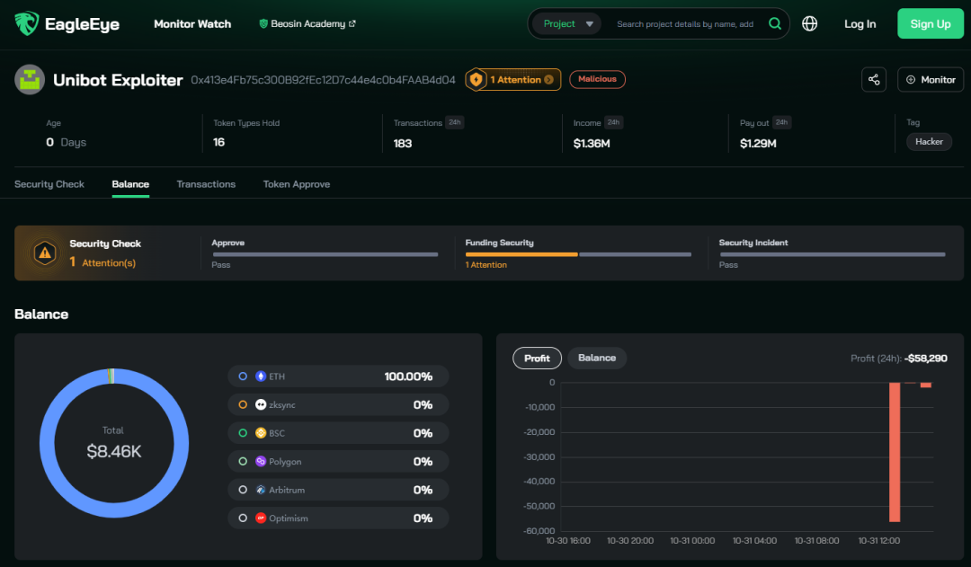The image size is (971, 567).
Task: Toggle the zksync series circle in legend
Action: tap(243, 405)
